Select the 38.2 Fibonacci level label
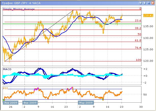 pos(138,28)
